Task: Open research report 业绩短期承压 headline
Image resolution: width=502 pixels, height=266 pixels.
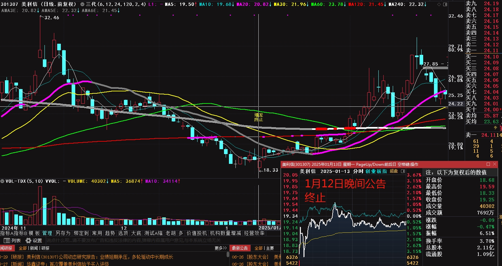Action: tap(87, 257)
